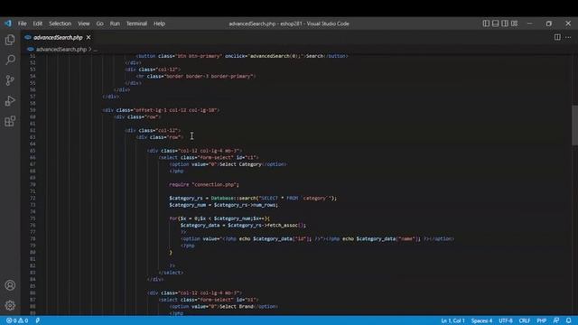Open the Edit menu
Image resolution: width=578 pixels, height=325 pixels.
(38, 23)
